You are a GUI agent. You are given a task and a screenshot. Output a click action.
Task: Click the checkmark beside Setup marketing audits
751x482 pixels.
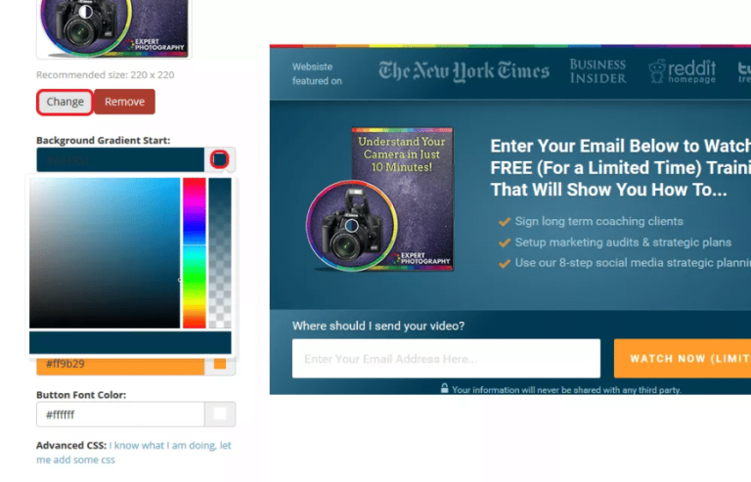505,242
